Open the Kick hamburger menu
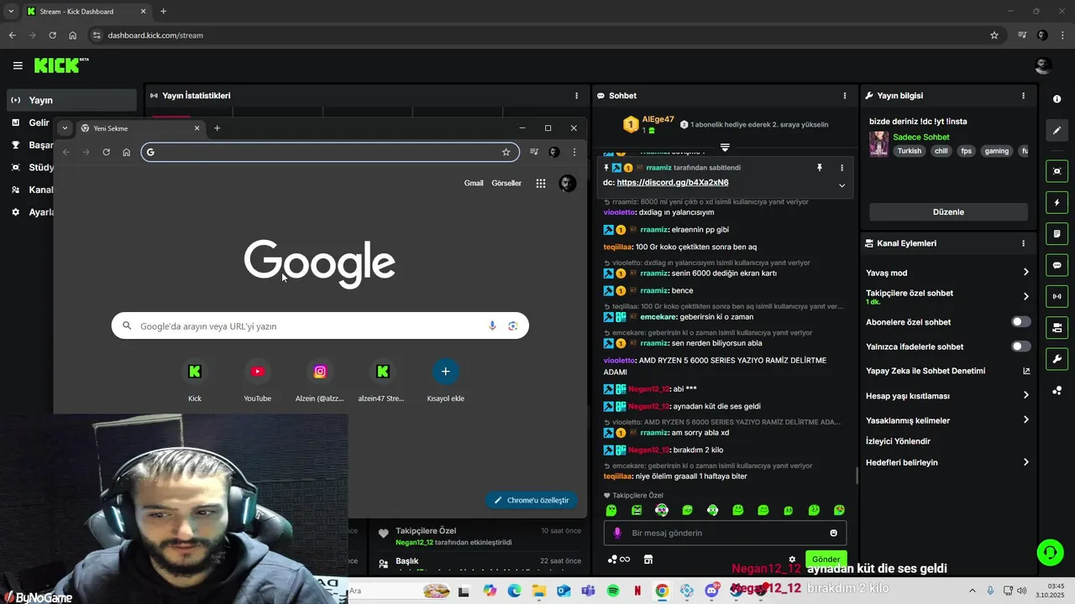 click(18, 65)
